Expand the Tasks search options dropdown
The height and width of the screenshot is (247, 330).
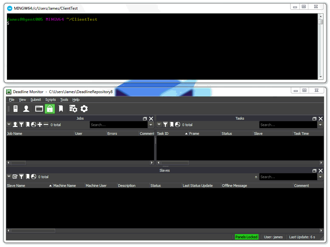[x=320, y=125]
